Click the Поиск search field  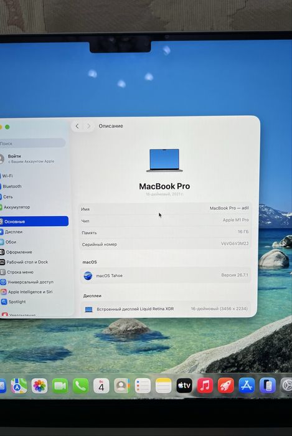tap(32, 143)
